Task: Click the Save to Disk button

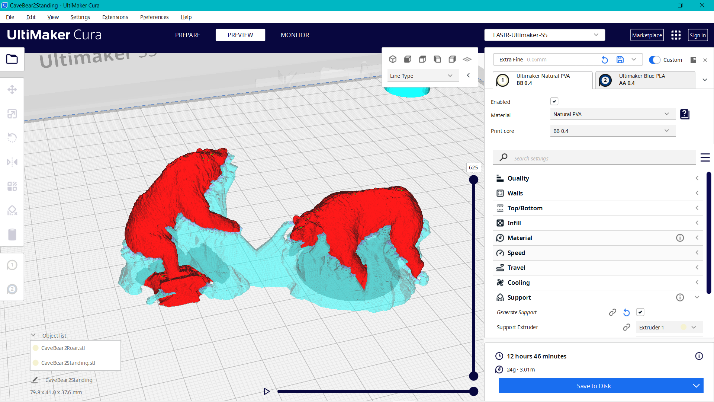Action: coord(594,386)
